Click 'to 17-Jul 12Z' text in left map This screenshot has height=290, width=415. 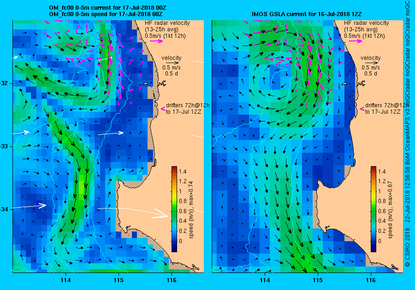[184, 112]
